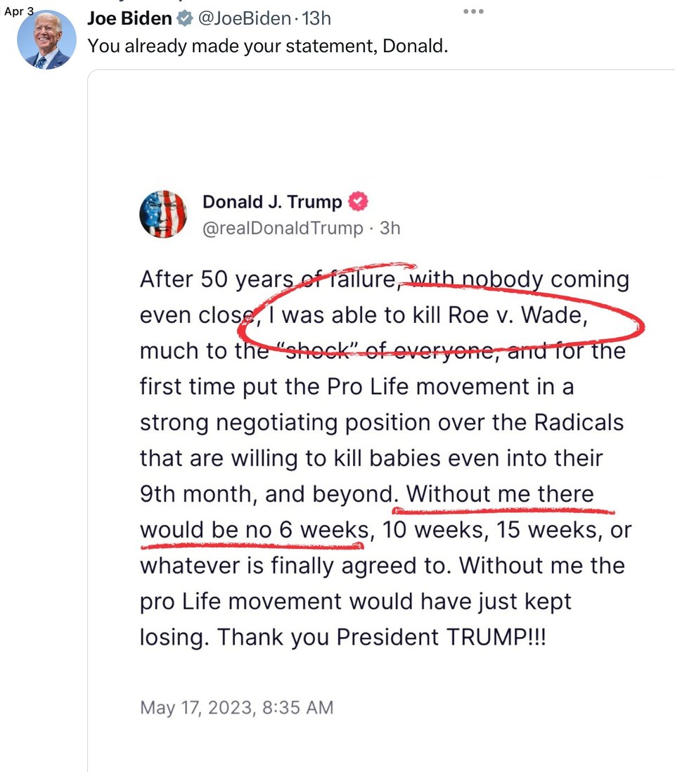Open the three-dot more options menu
The width and height of the screenshot is (675, 772).
[x=474, y=12]
